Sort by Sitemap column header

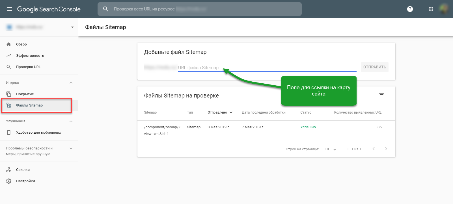150,112
